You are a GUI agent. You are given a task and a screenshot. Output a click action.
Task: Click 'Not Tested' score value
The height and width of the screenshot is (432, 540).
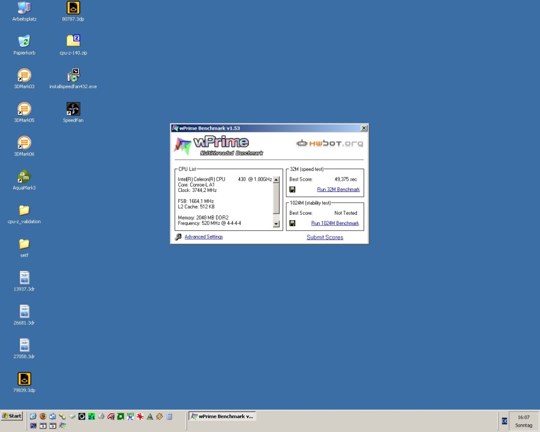(346, 213)
